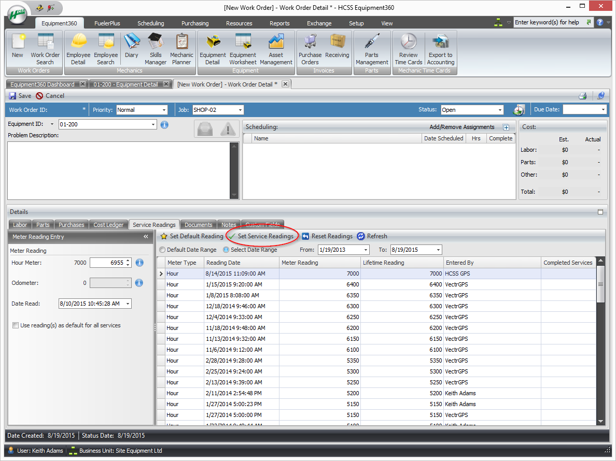Screen dimensions: 616x461
Task: Click the New work order icon
Action: (18, 46)
